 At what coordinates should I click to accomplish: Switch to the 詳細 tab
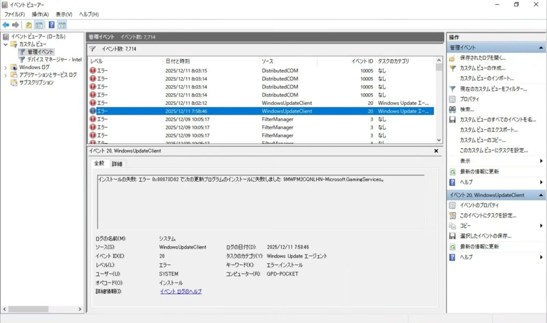pyautogui.click(x=117, y=164)
